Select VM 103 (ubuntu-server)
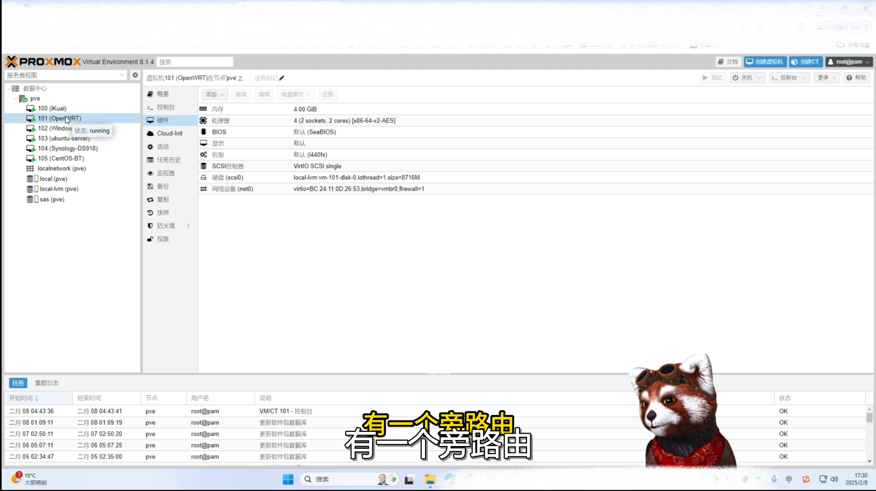This screenshot has height=491, width=876. point(64,139)
